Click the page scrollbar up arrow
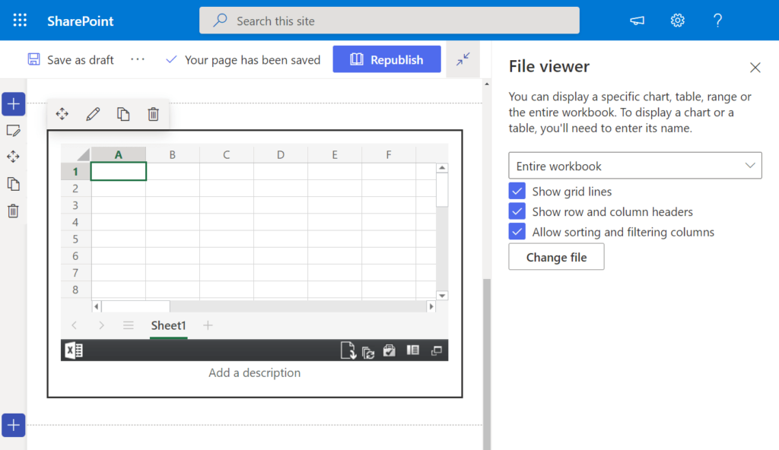 tap(487, 84)
